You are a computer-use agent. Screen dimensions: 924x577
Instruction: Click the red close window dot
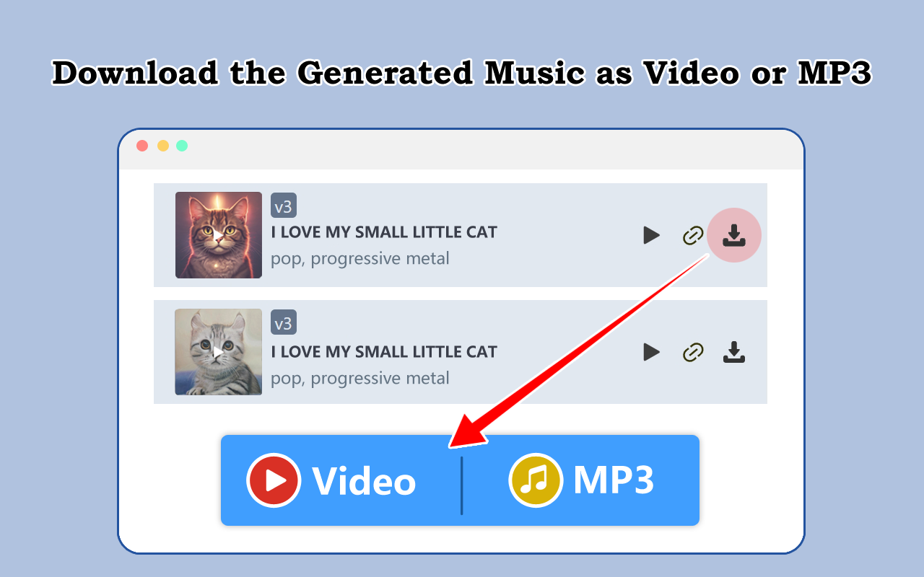point(142,146)
